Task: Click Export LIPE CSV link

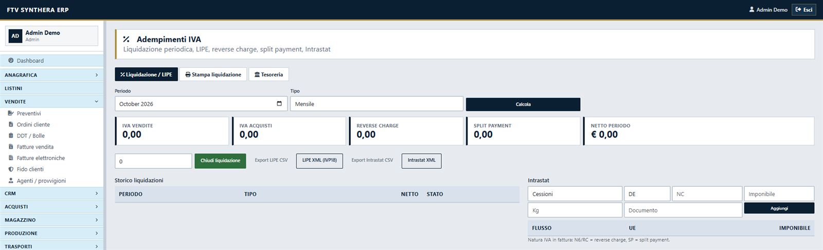Action: 271,160
